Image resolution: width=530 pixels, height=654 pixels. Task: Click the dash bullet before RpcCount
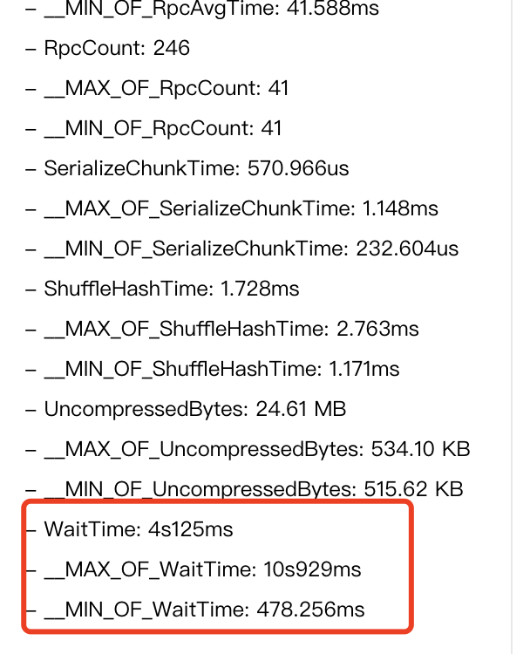coord(31,49)
